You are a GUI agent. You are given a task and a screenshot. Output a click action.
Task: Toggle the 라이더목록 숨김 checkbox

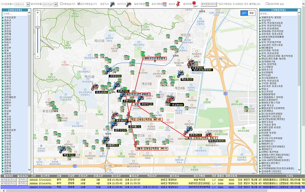point(267,4)
